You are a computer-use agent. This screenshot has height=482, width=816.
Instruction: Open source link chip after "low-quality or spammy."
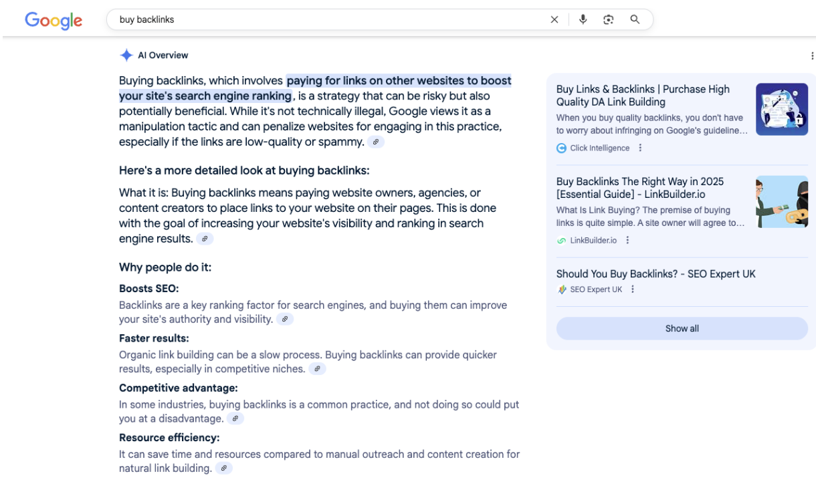point(376,142)
